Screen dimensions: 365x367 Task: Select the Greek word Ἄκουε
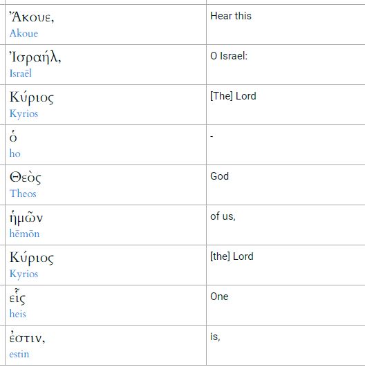tap(32, 17)
